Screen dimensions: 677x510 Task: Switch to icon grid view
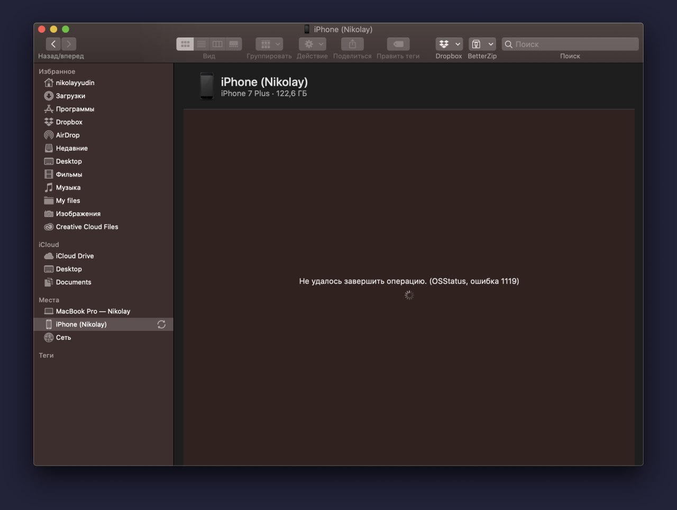pos(185,44)
